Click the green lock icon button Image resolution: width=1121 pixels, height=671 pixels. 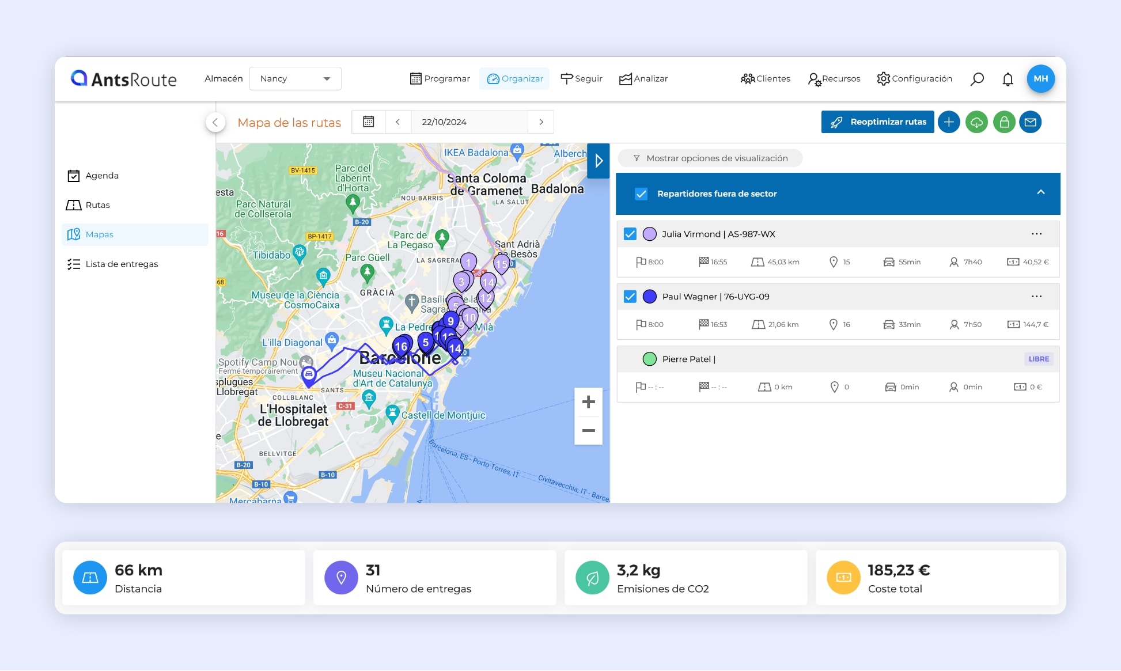1004,122
